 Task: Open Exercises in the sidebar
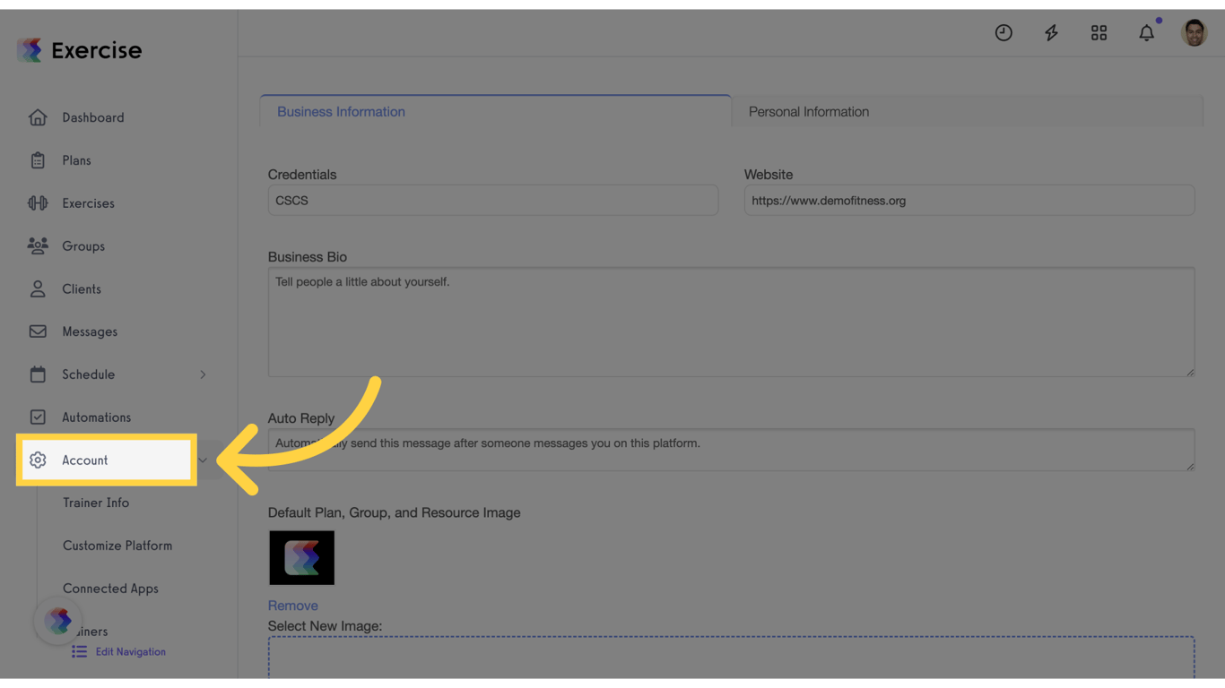88,203
